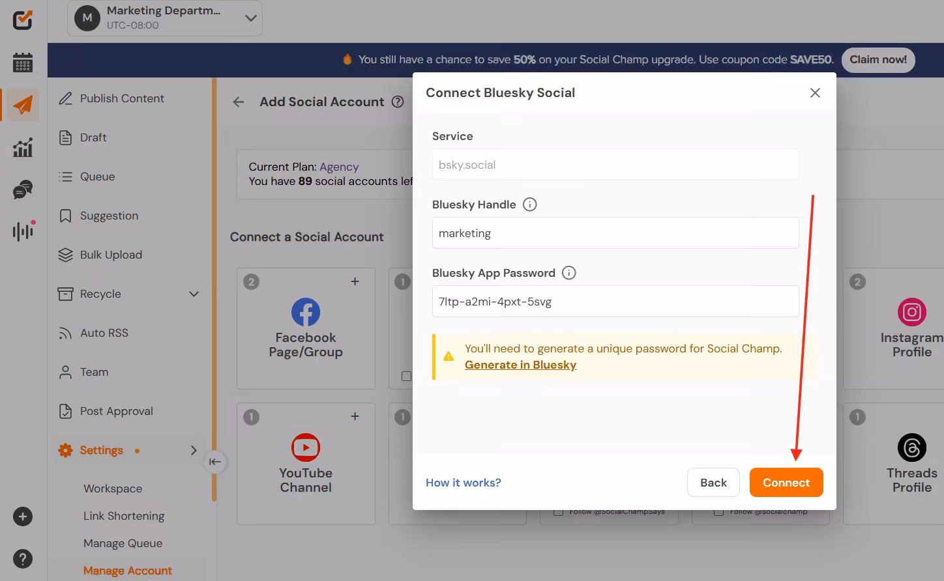The image size is (944, 581).
Task: Open the calendar icon in left rail
Action: 23,63
